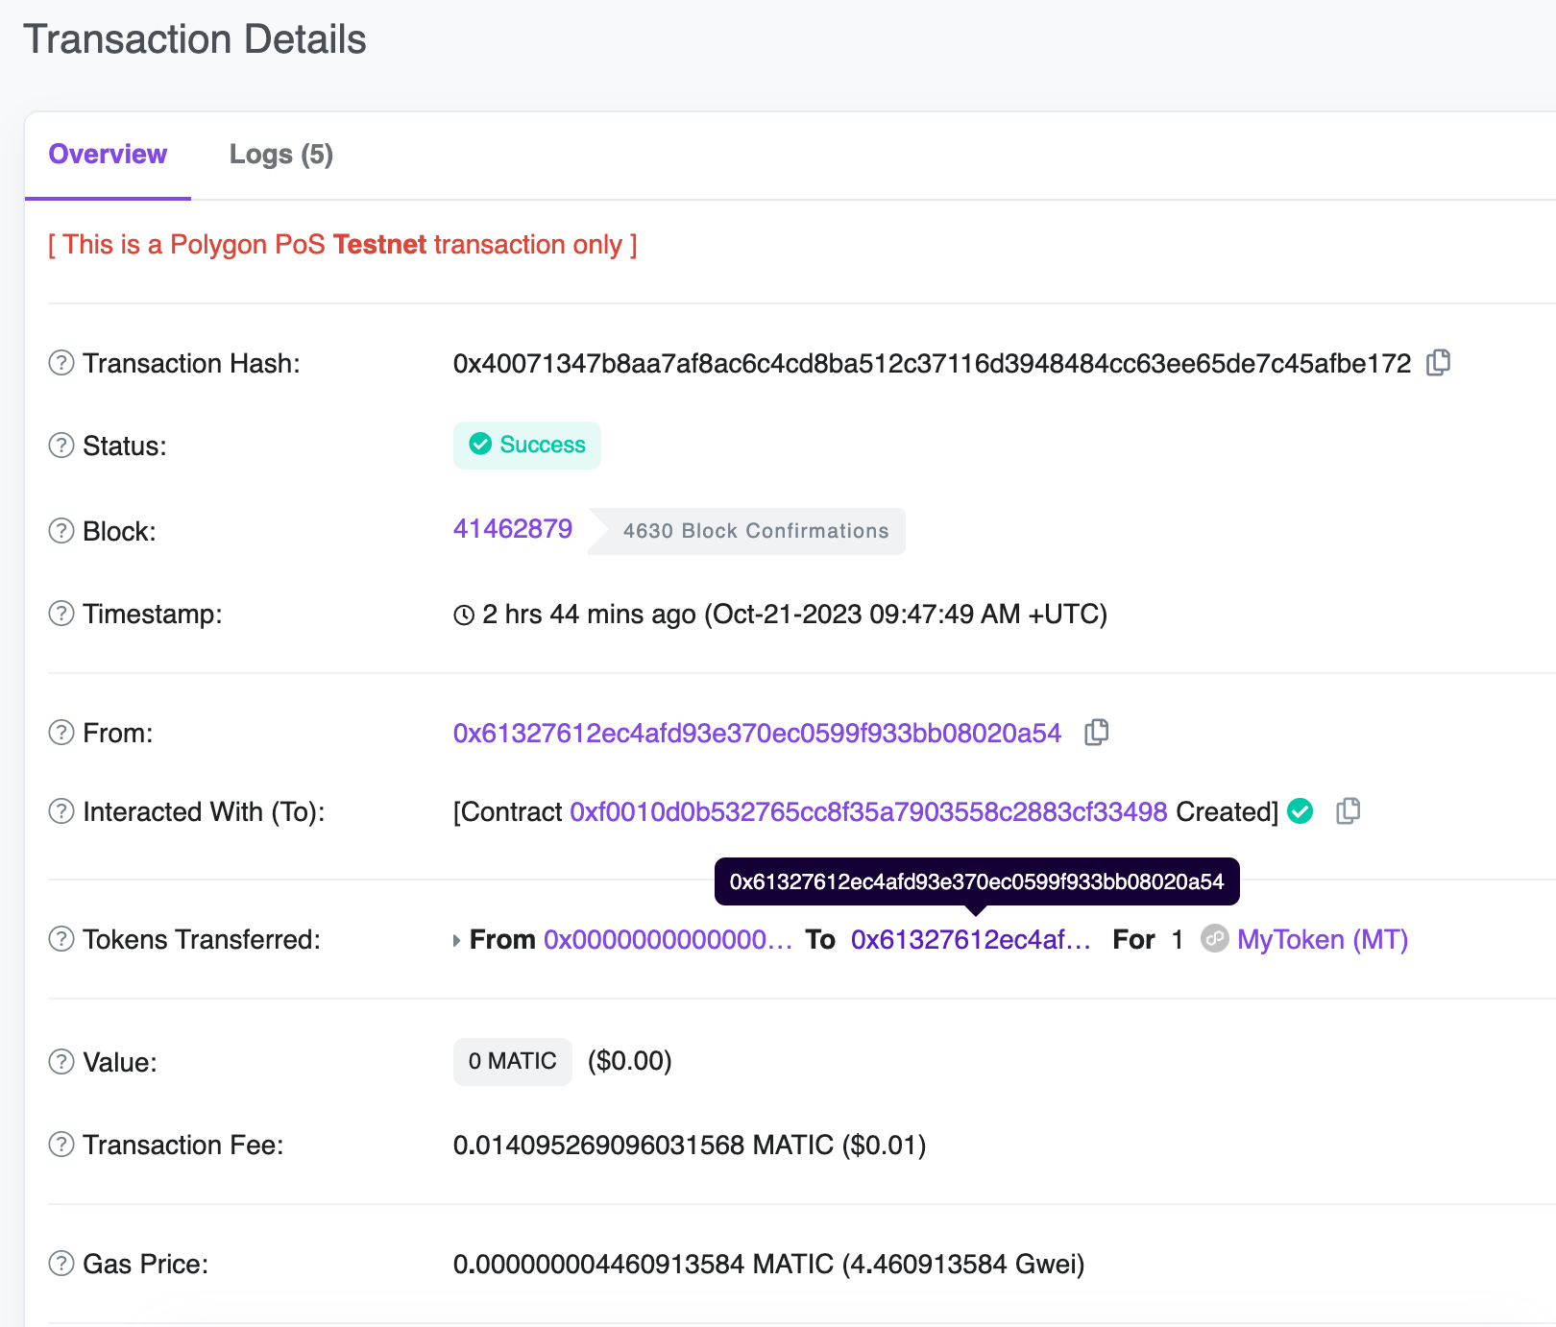Open the MyToken (MT) token link
Image resolution: width=1556 pixels, height=1327 pixels.
click(x=1322, y=940)
